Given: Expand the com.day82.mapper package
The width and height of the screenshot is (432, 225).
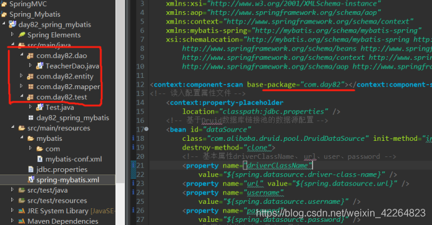Looking at the screenshot, I should click(x=21, y=86).
